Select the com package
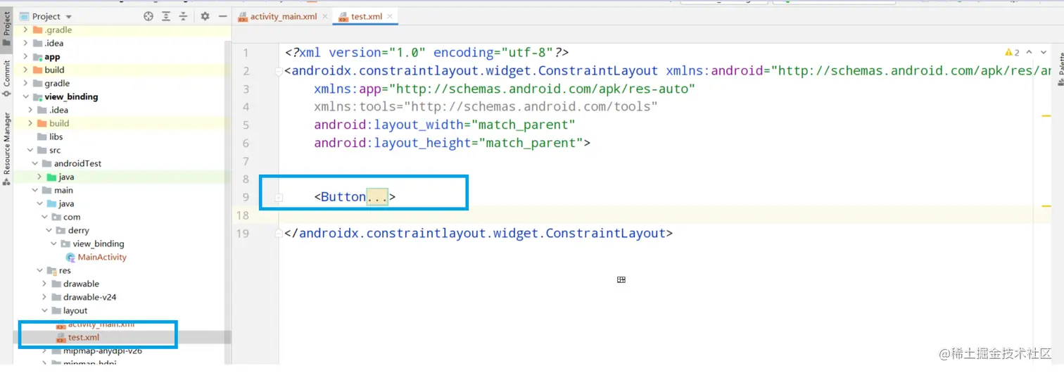This screenshot has height=373, width=1064. pos(72,217)
